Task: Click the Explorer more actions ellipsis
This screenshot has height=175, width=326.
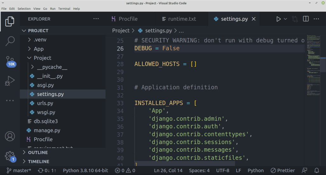Action: coord(96,19)
